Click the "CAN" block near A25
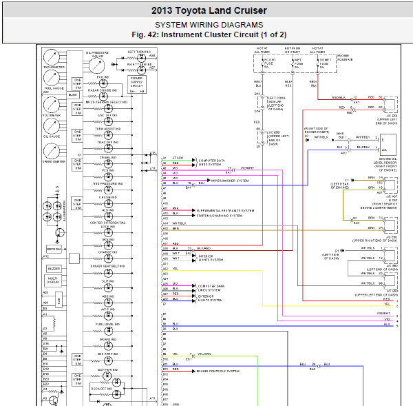 (x=59, y=300)
